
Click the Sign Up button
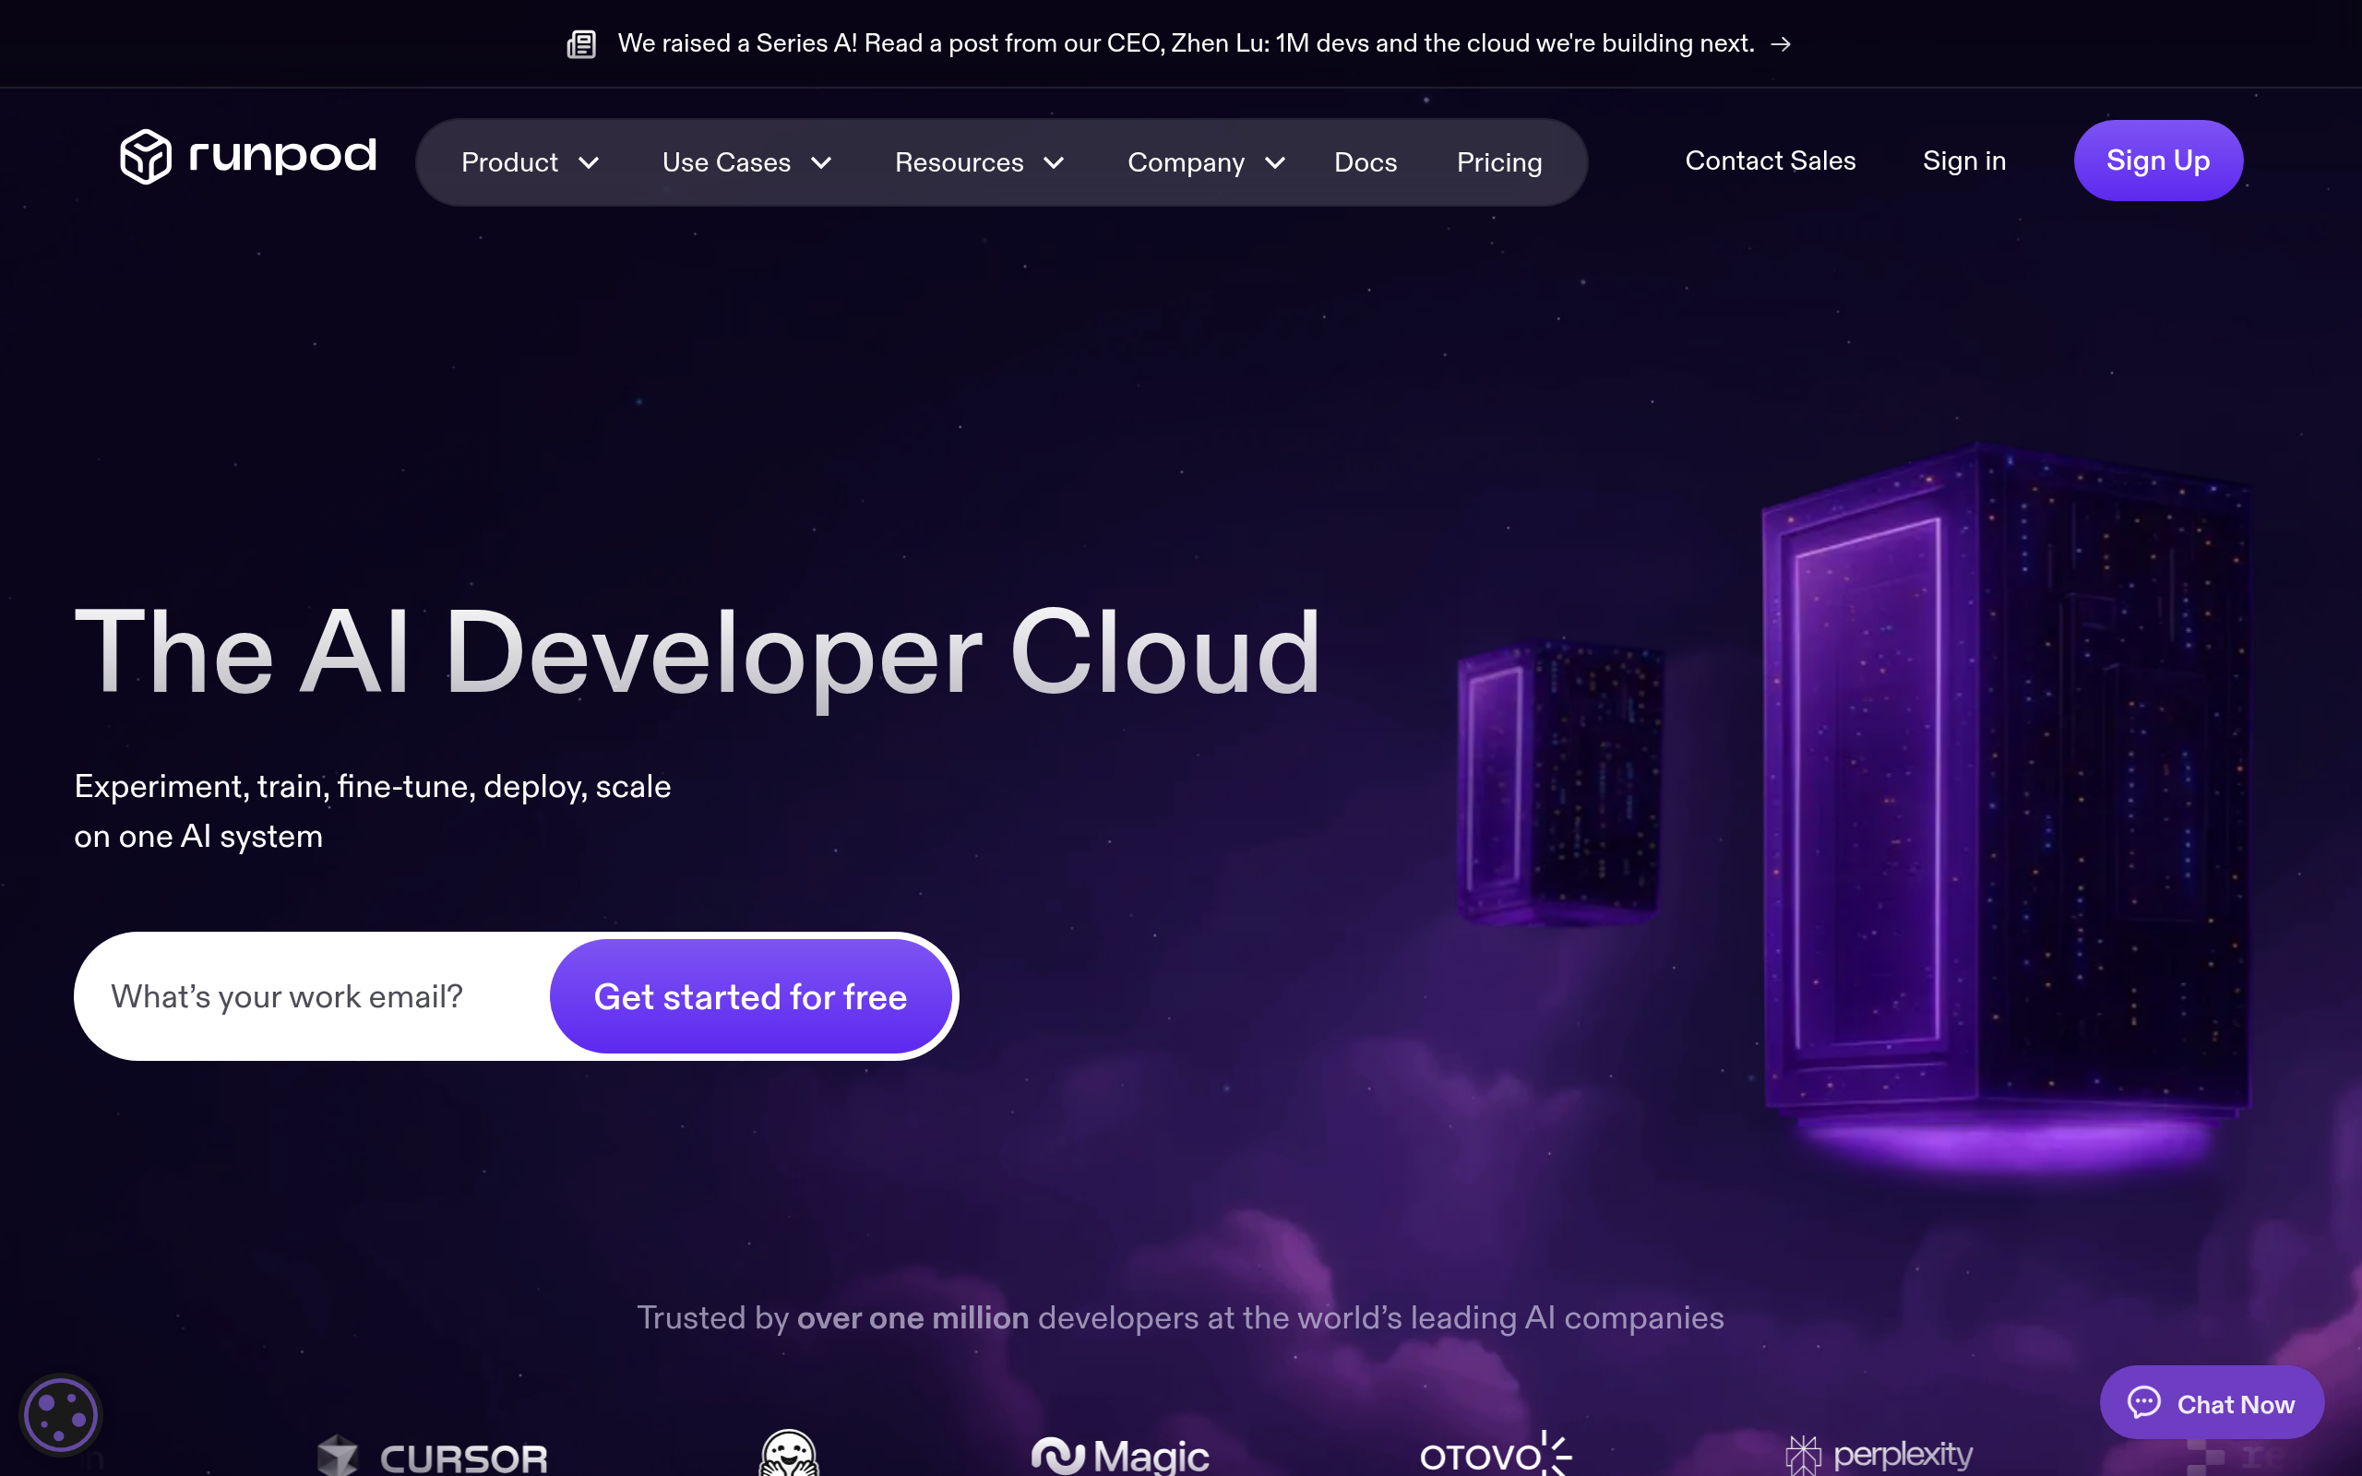pyautogui.click(x=2158, y=161)
